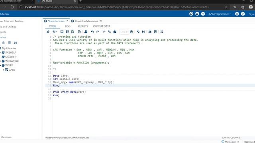Screen dimensions: 255x143
Task: Open the browser Collections icon
Action: tap(243, 7)
